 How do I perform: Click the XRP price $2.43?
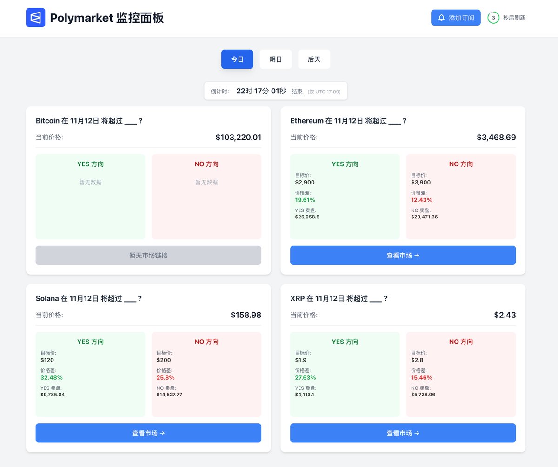click(x=505, y=315)
